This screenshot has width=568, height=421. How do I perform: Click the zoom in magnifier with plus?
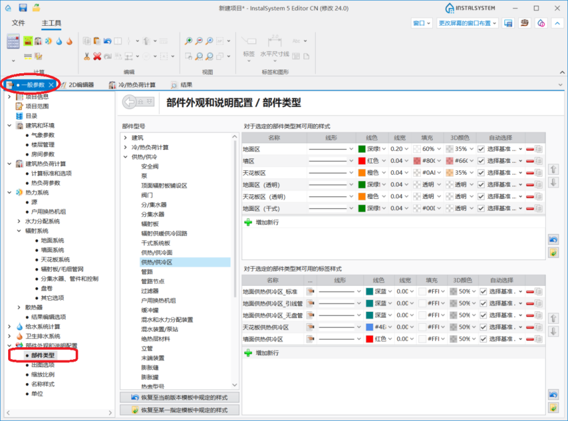pyautogui.click(x=188, y=41)
